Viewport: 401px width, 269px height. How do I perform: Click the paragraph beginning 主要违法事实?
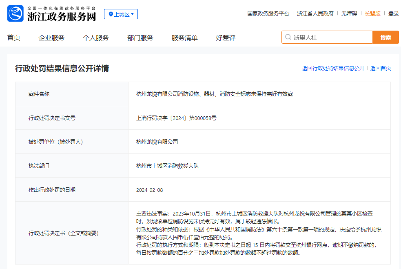pyautogui.click(x=255, y=217)
